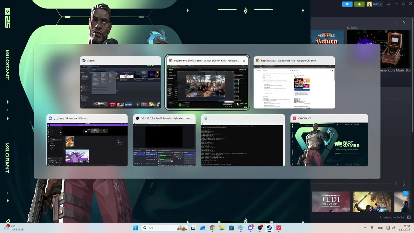Open the network tray icon
The height and width of the screenshot is (233, 414).
point(388,228)
